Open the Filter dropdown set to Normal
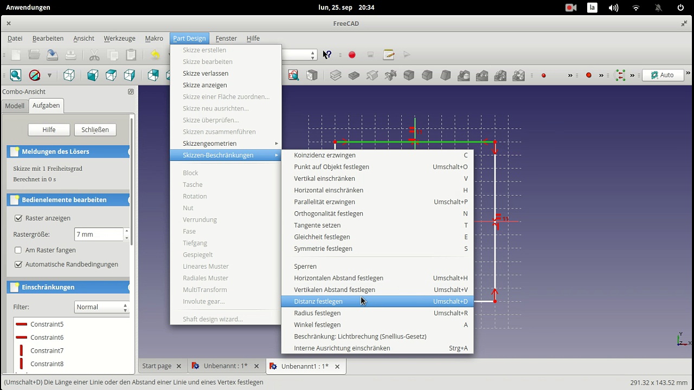Image resolution: width=694 pixels, height=390 pixels. [x=102, y=307]
